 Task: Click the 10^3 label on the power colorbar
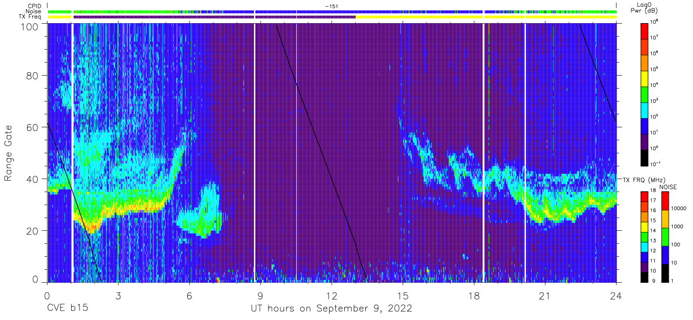click(655, 100)
